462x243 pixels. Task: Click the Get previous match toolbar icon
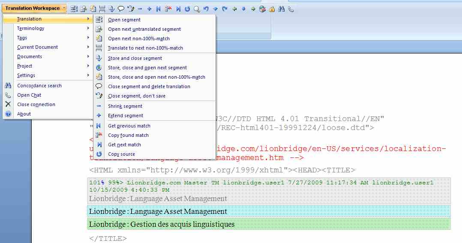click(x=159, y=9)
